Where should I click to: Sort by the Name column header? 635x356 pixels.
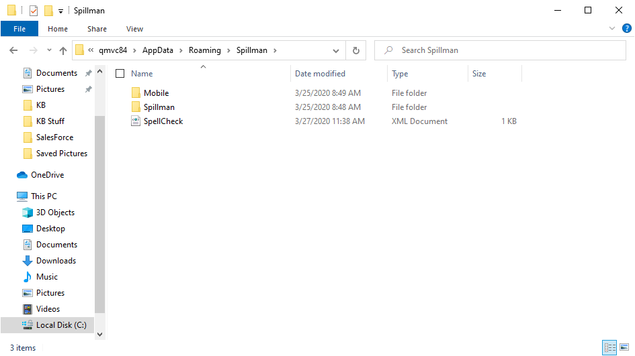pyautogui.click(x=142, y=74)
